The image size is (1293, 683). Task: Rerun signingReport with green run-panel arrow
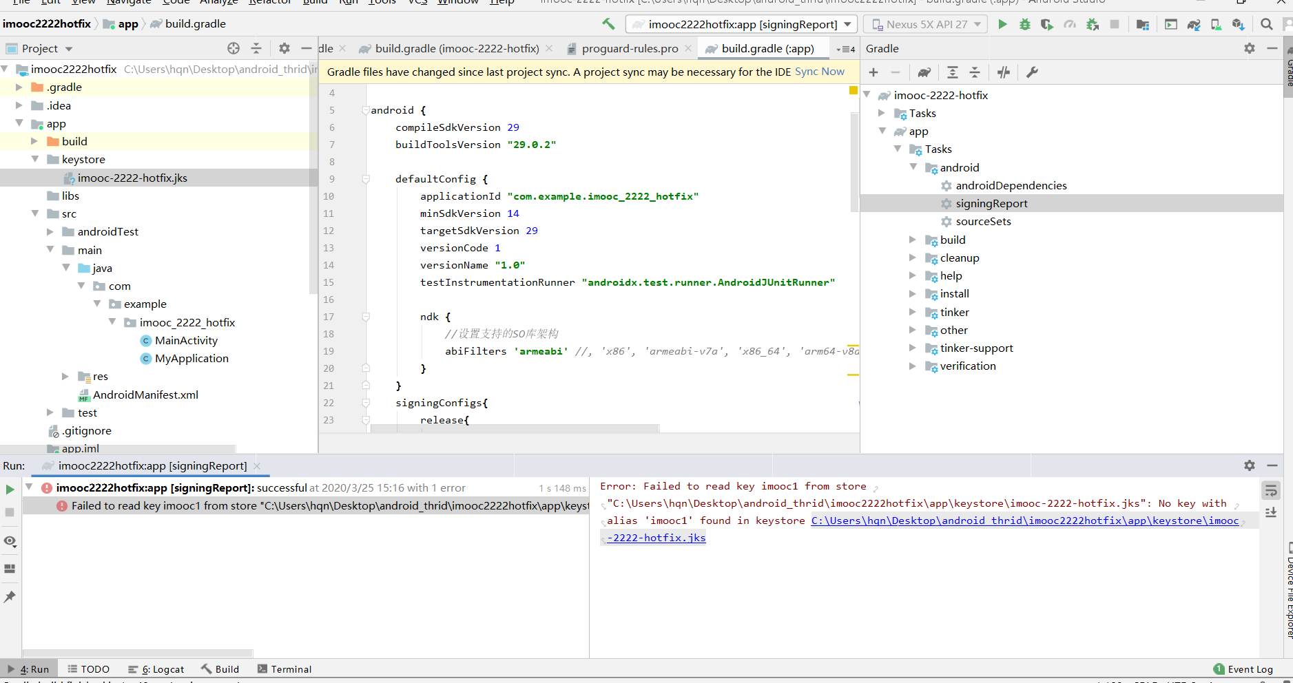(x=10, y=490)
